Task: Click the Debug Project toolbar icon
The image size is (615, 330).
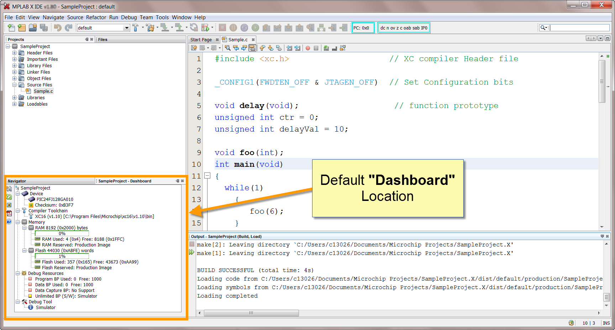Action: (x=205, y=28)
